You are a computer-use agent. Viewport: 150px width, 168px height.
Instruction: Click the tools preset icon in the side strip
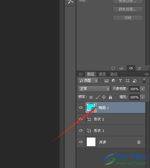point(70,2)
